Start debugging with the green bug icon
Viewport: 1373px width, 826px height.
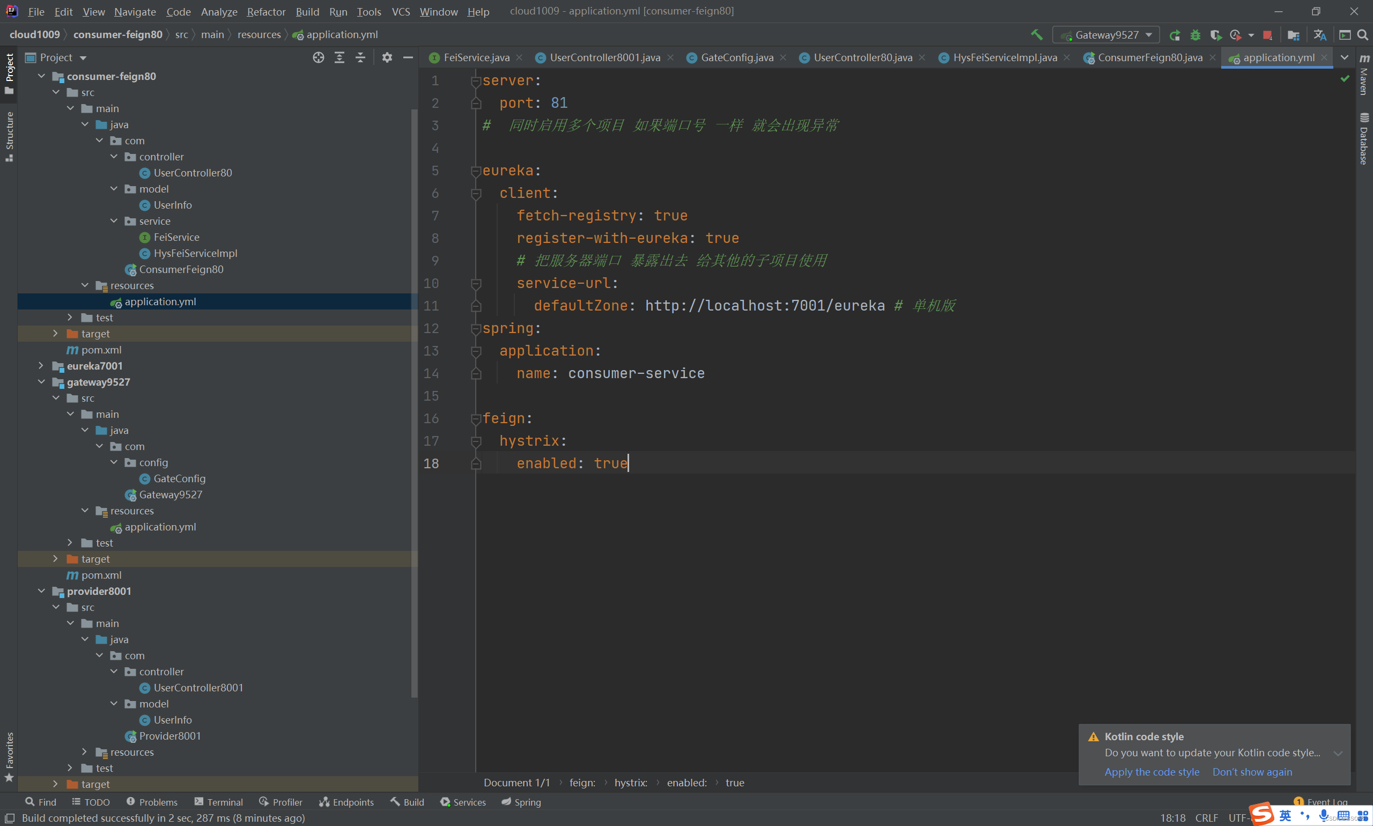coord(1195,35)
